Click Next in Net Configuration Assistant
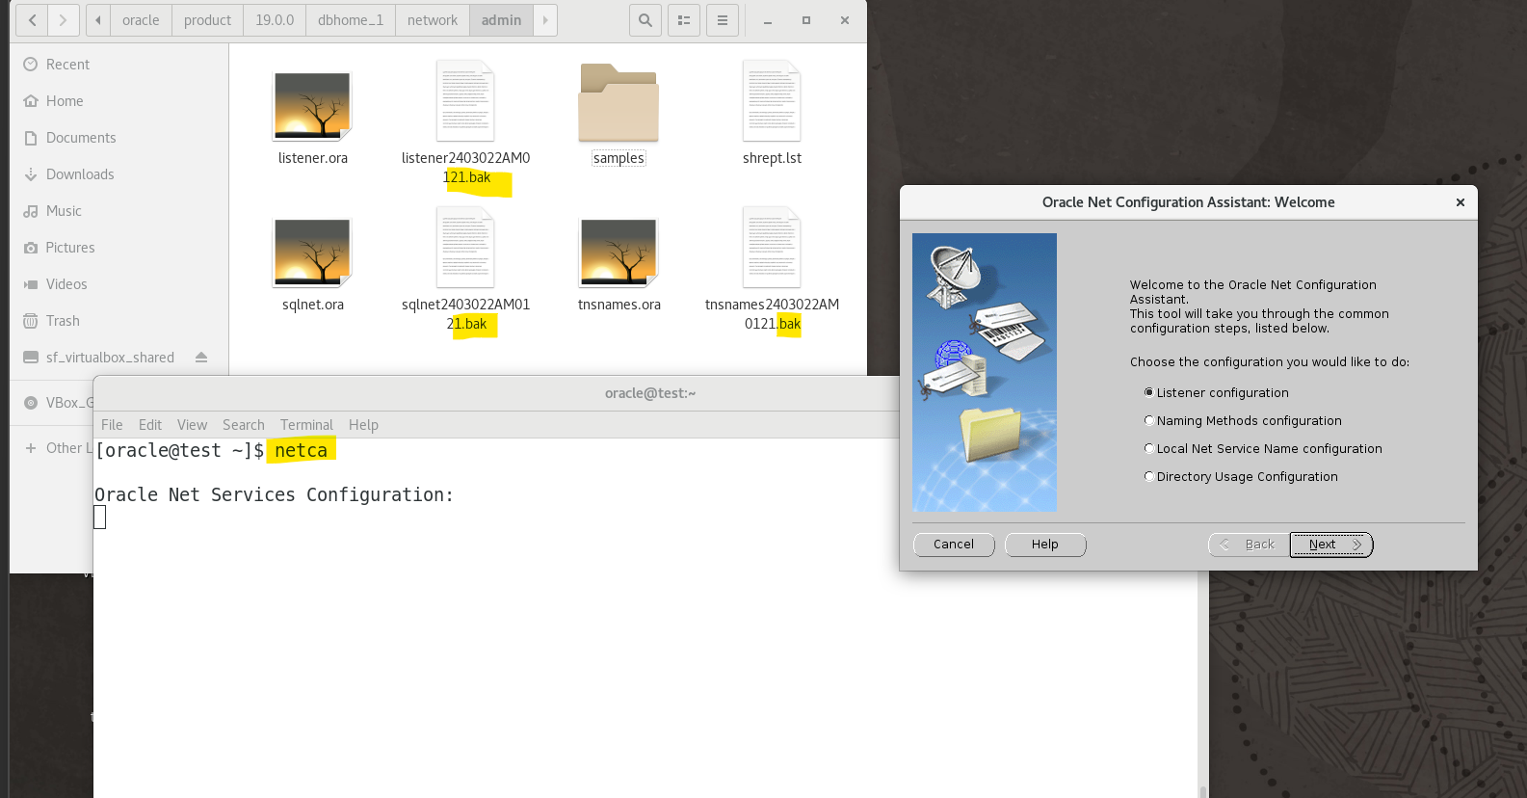 click(1331, 545)
